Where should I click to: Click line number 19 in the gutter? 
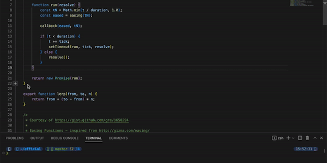(x=10, y=68)
